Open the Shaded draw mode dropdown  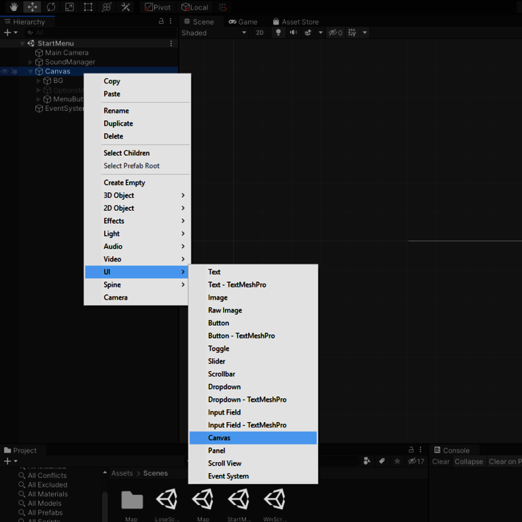point(213,33)
